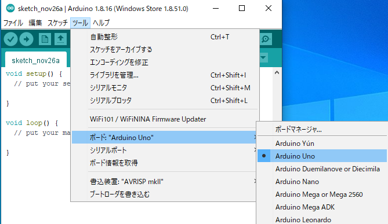This screenshot has height=224, width=388.
Task: Minimize the Arduino window
Action: [216, 9]
